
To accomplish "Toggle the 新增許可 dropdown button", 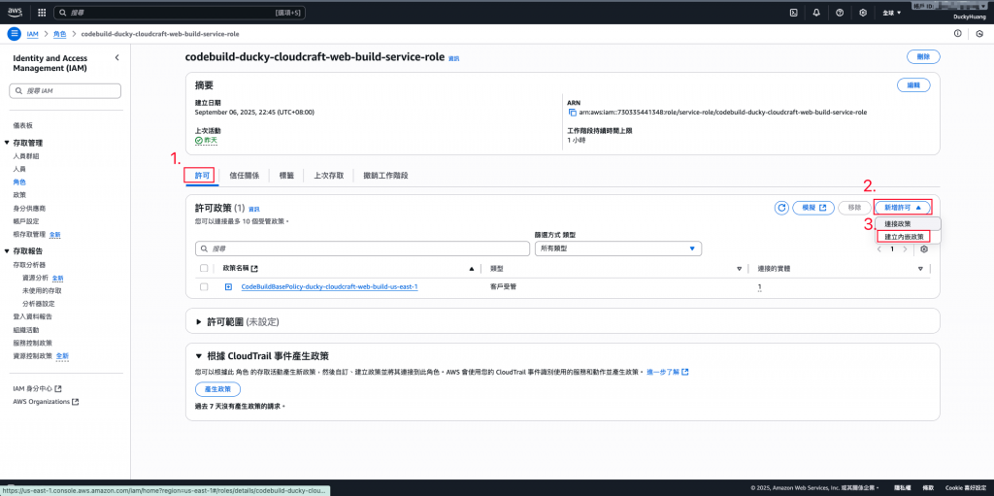I will point(903,208).
